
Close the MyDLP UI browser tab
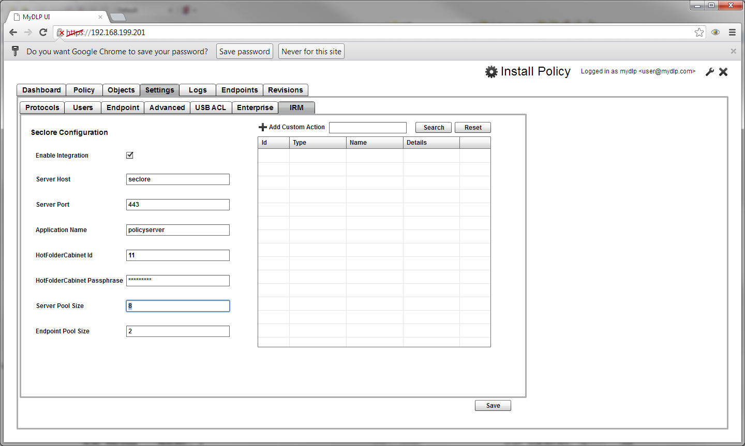pyautogui.click(x=100, y=17)
